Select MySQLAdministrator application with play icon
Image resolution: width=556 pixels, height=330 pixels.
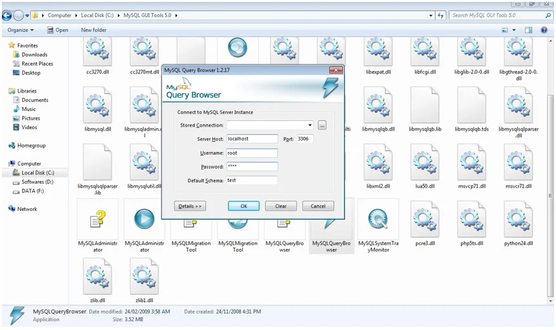tap(145, 219)
